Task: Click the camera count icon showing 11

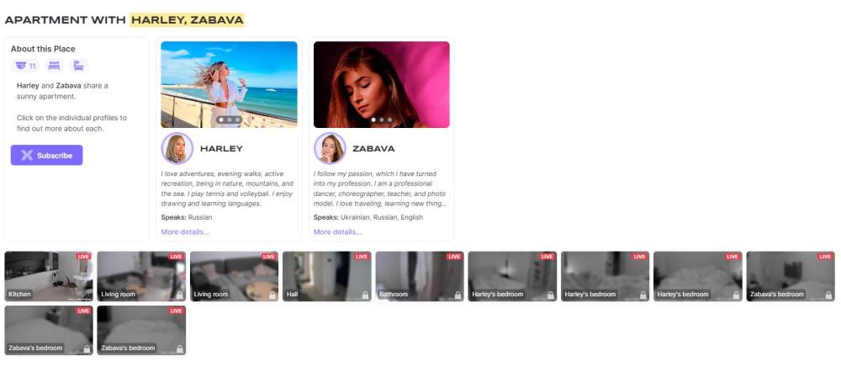Action: tap(25, 66)
